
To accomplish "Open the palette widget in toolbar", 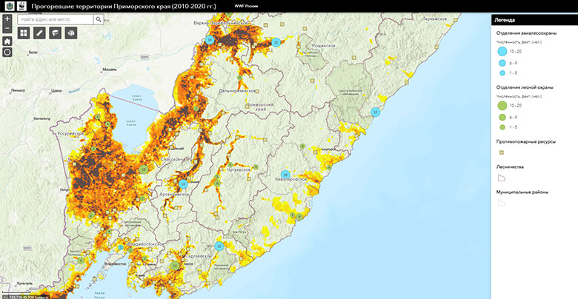I will point(70,33).
